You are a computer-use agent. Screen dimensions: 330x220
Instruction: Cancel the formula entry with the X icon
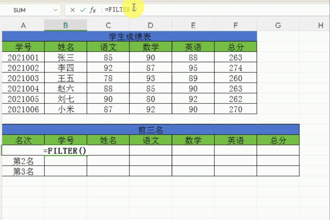coord(73,10)
